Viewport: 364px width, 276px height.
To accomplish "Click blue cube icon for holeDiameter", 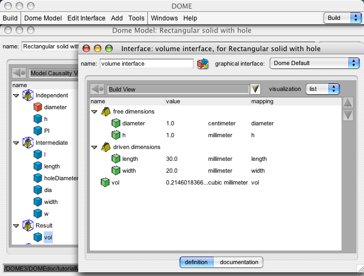I will tap(38, 178).
